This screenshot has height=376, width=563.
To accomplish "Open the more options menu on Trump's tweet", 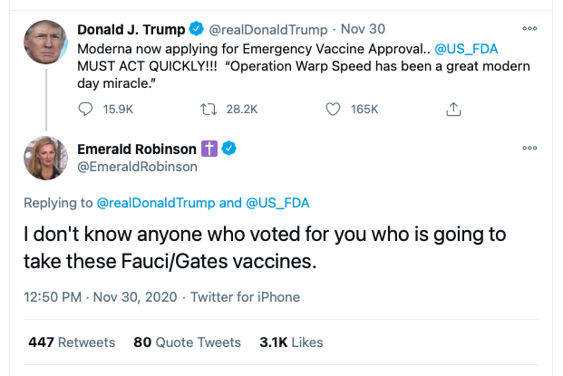I will (x=529, y=29).
